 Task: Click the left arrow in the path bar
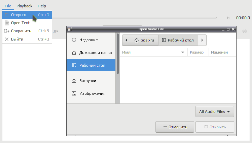[127, 40]
